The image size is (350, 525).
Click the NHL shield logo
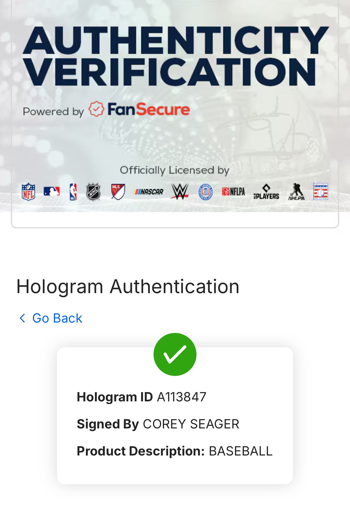coord(93,192)
